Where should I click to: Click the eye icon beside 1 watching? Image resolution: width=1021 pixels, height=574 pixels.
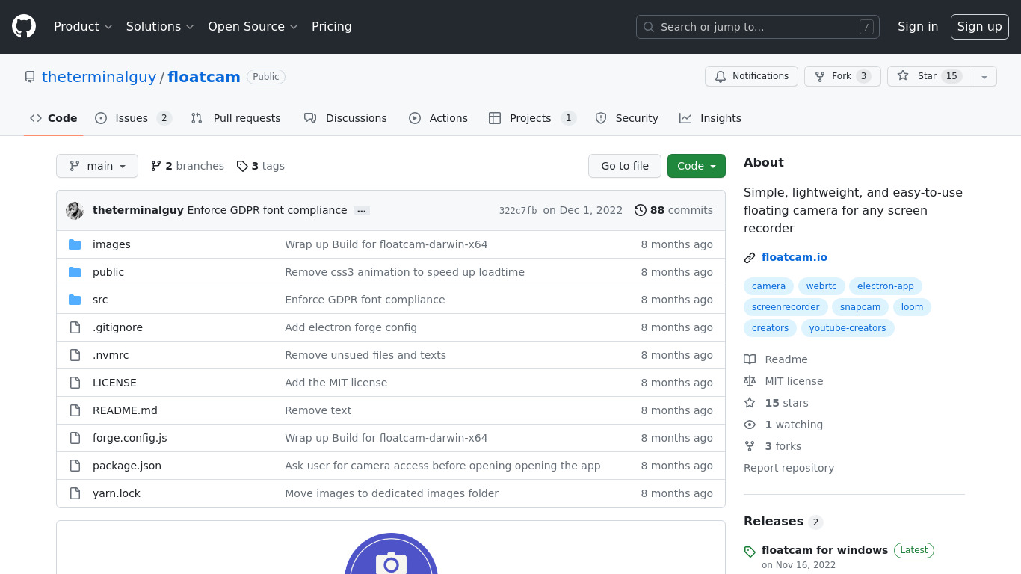(750, 425)
